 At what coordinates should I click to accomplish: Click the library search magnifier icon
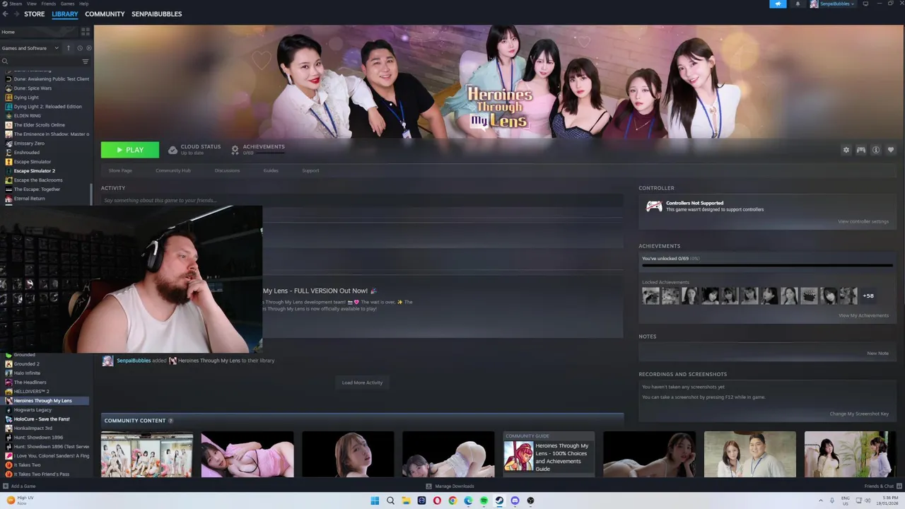pos(5,62)
